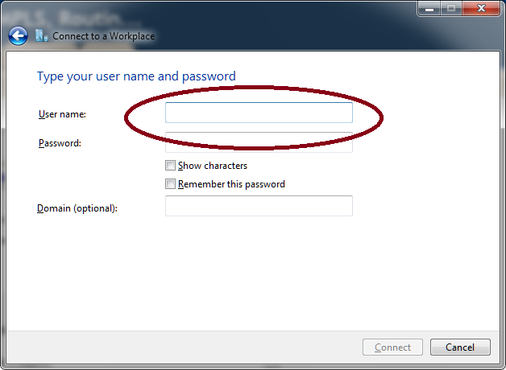
Task: Click the Connect to a Workplace wizard icon
Action: (42, 35)
